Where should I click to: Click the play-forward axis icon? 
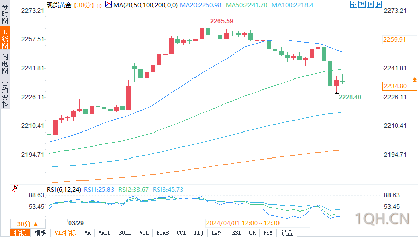[x=370, y=4]
